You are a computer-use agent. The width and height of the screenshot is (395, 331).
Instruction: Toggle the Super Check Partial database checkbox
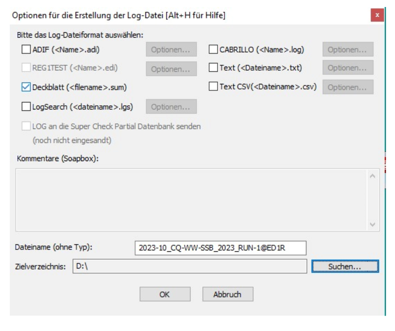[26, 126]
